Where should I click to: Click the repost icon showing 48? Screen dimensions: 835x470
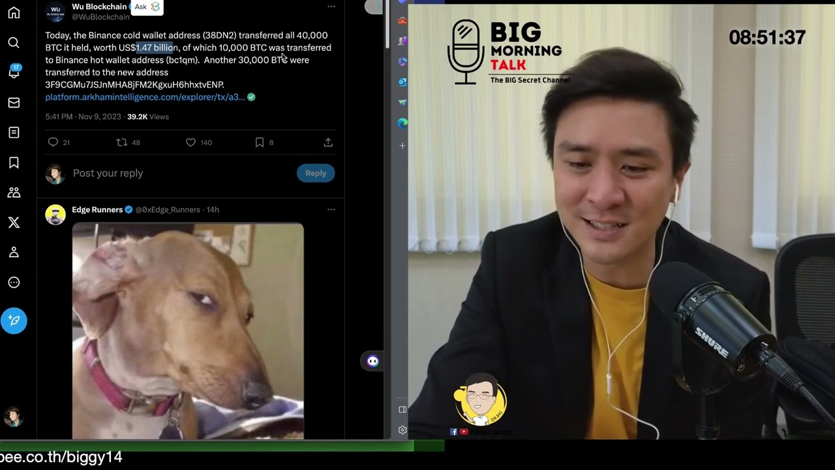tap(128, 142)
